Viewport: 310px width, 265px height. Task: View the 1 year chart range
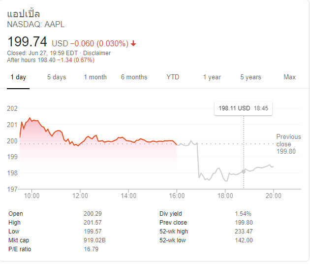point(212,77)
